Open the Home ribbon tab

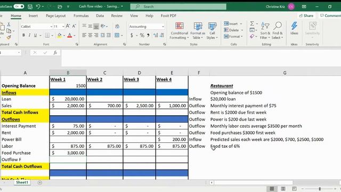(x=16, y=15)
